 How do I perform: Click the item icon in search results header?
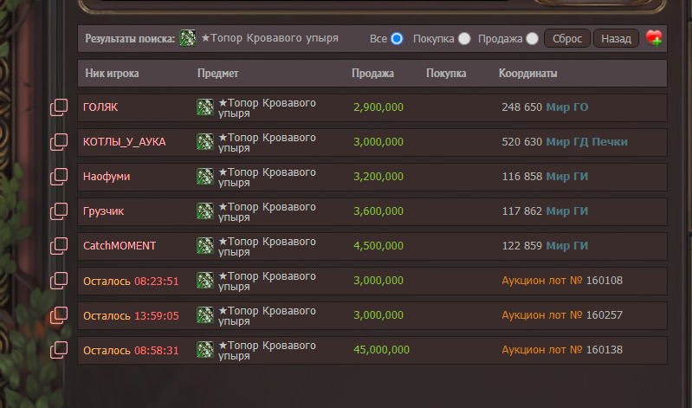click(x=187, y=38)
